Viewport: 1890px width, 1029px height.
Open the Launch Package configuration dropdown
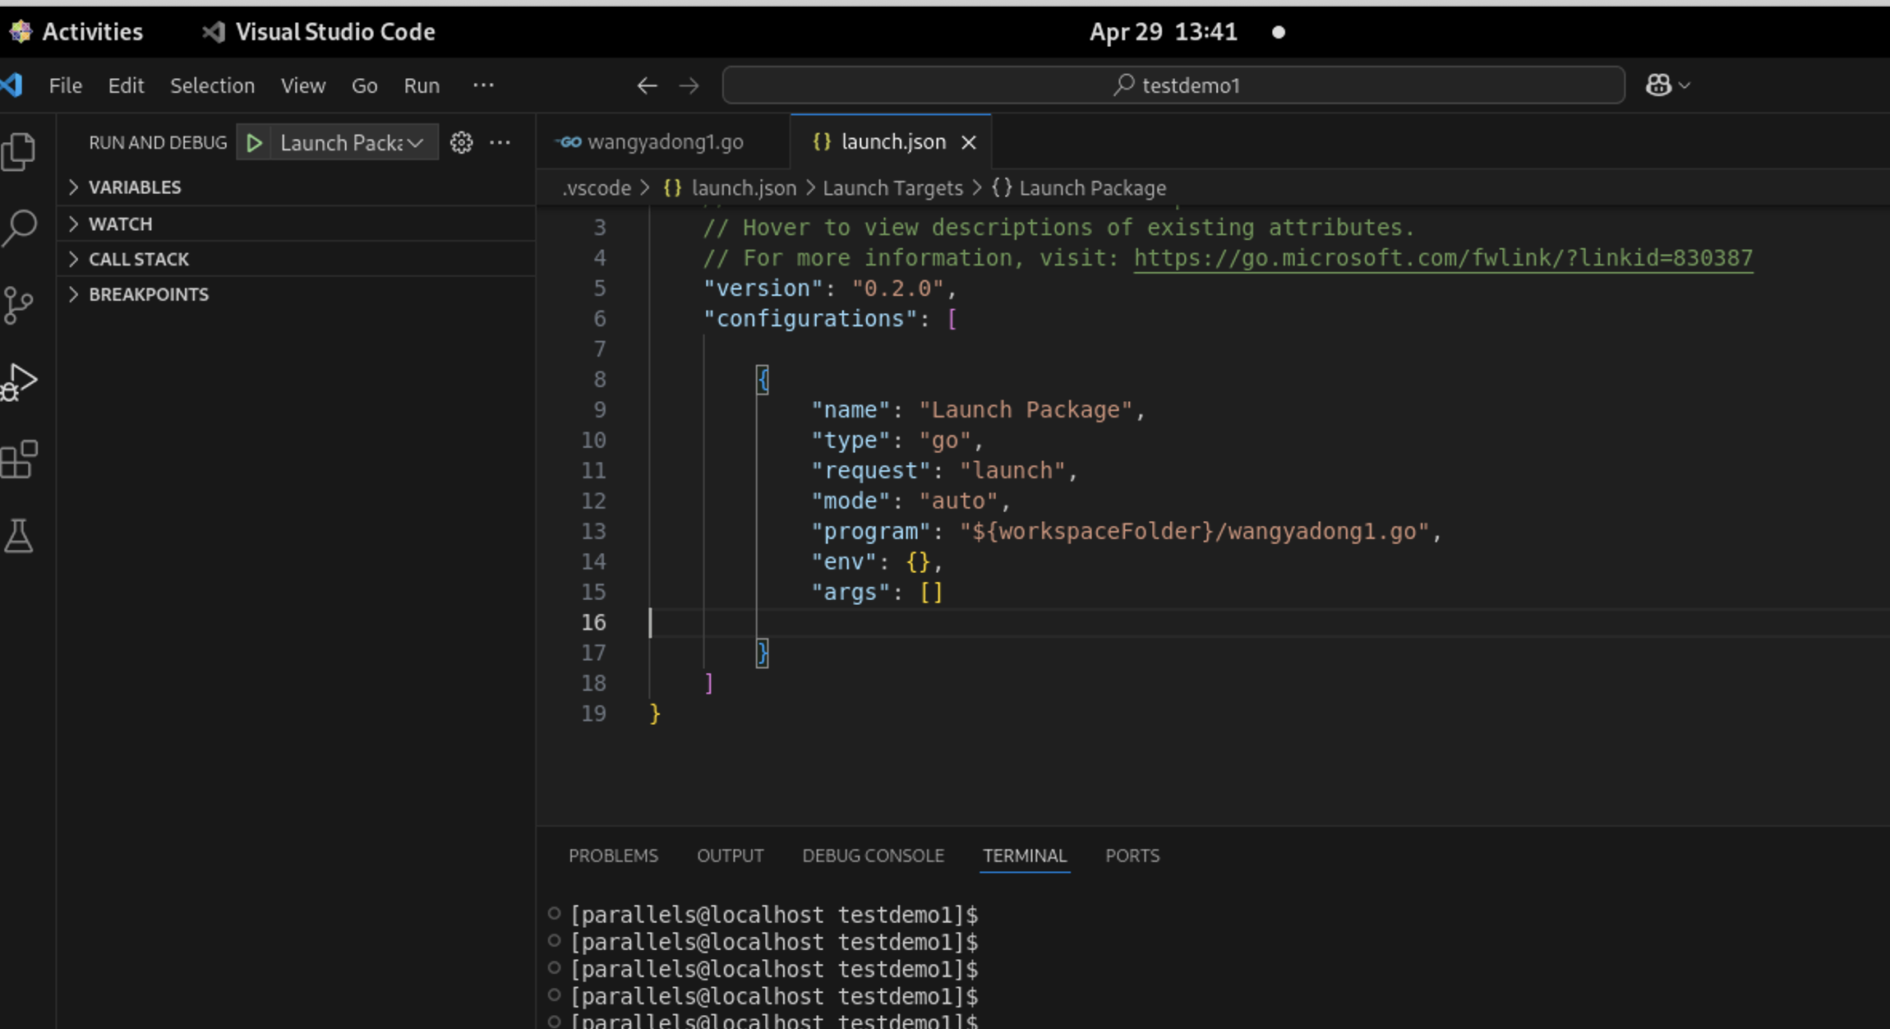(345, 141)
